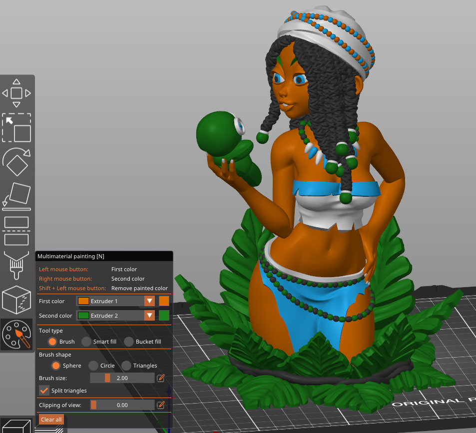
Task: Select the Bucket fill tool type
Action: [129, 342]
